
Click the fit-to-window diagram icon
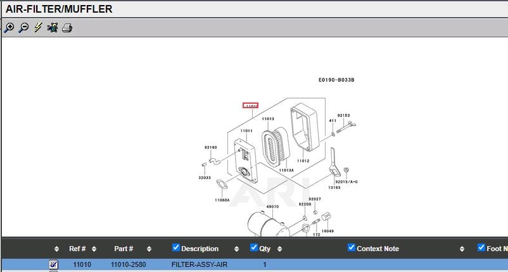(x=53, y=28)
